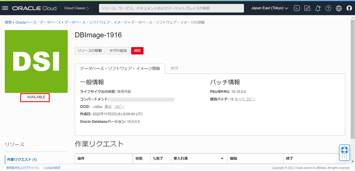Image resolution: width=355 pixels, height=171 pixels.
Task: Switch to the タグ tab
Action: [x=174, y=68]
